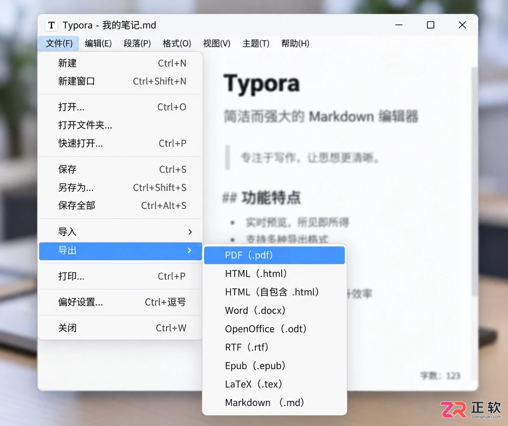Select 快速打开... menu entry
This screenshot has height=426, width=508.
pyautogui.click(x=121, y=143)
